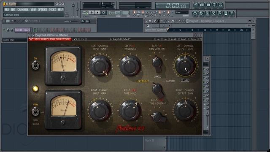The width and height of the screenshot is (270, 152).
Task: Click the PuigChild plugin help question mark
Action: pos(200,39)
